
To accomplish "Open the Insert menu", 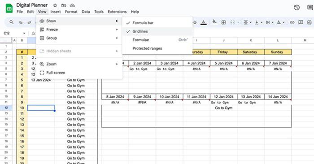I will pyautogui.click(x=56, y=12).
